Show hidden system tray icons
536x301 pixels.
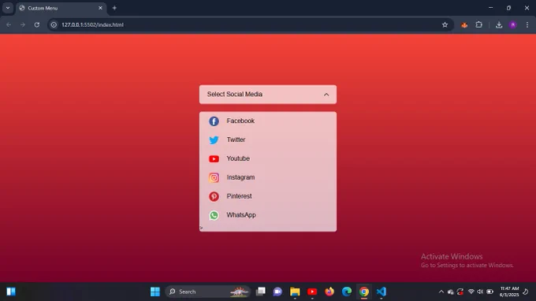[441, 292]
